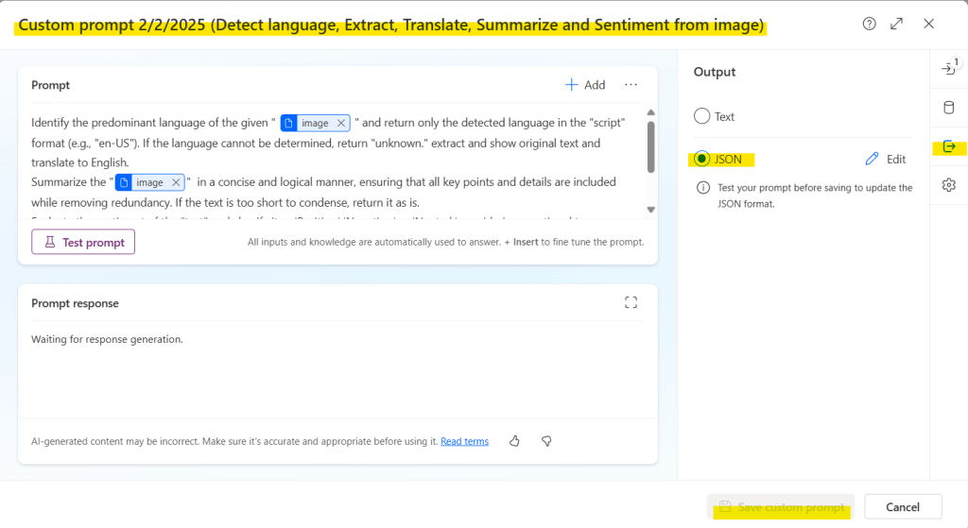
Task: Click the Cancel button
Action: (x=903, y=507)
